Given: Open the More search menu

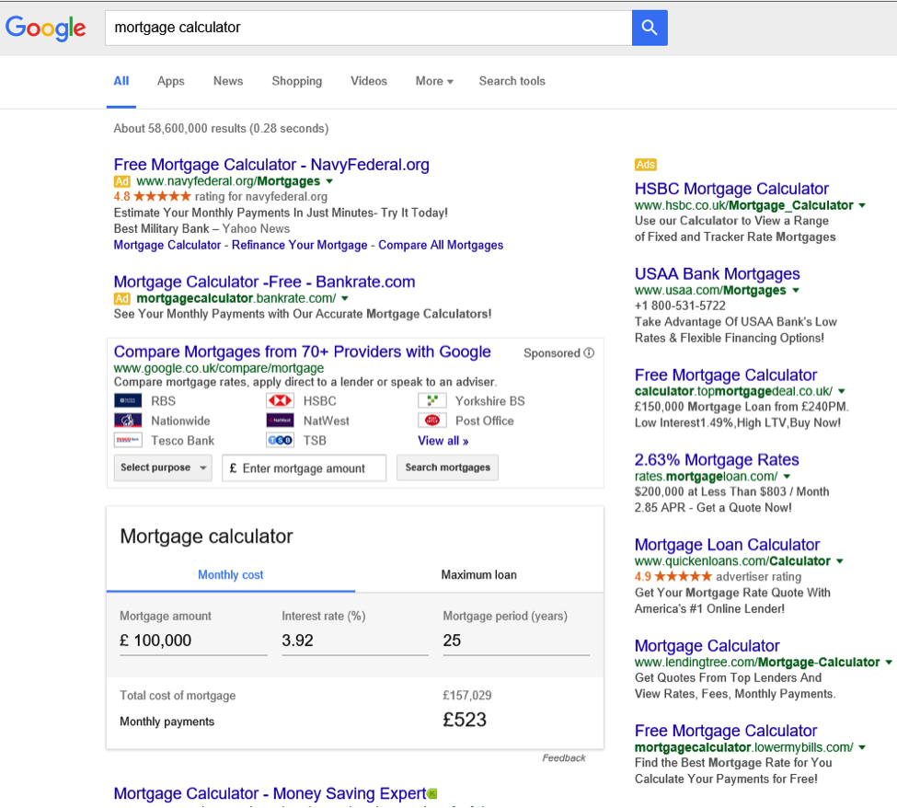Looking at the screenshot, I should pos(434,81).
